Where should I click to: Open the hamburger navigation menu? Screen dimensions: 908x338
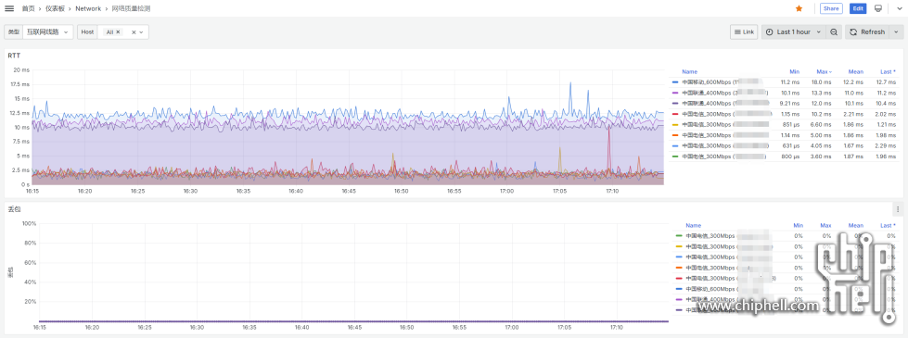[8, 8]
